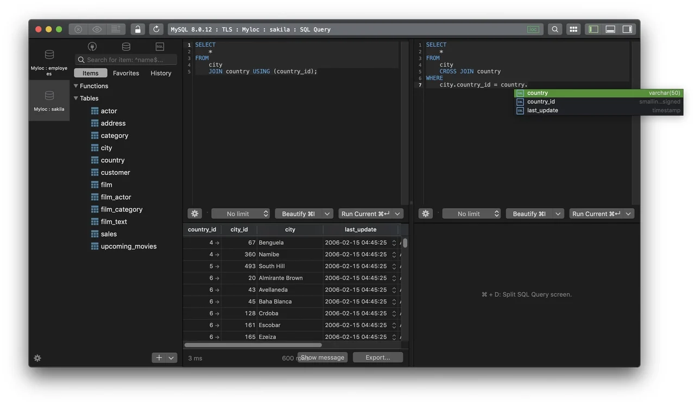Click Run Current in the left pane
Viewport: 695px width, 405px height.
(365, 214)
